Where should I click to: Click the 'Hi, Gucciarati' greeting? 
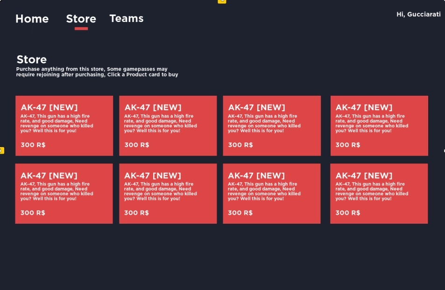(418, 14)
